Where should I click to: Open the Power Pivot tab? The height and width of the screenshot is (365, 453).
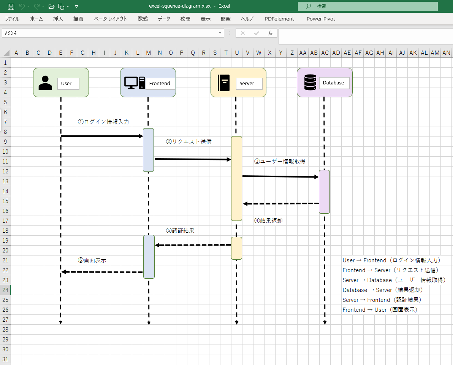[x=321, y=19]
